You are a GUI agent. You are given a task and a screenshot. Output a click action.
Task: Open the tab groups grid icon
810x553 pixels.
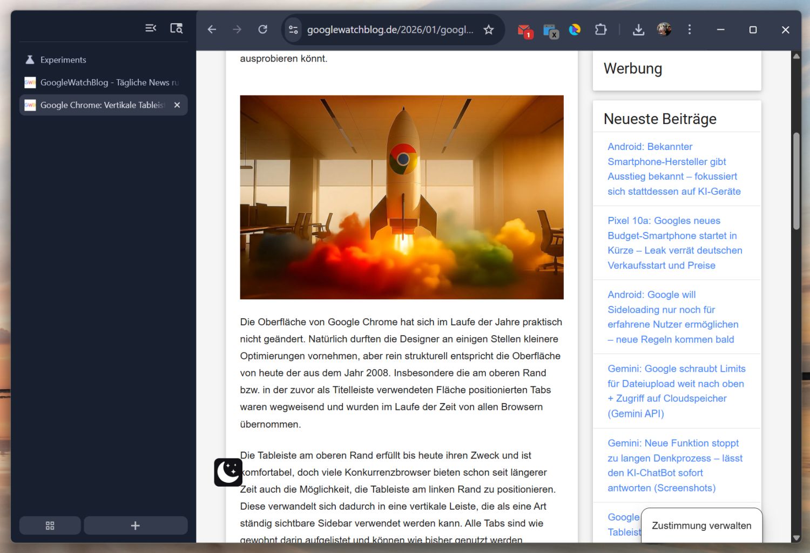click(50, 525)
